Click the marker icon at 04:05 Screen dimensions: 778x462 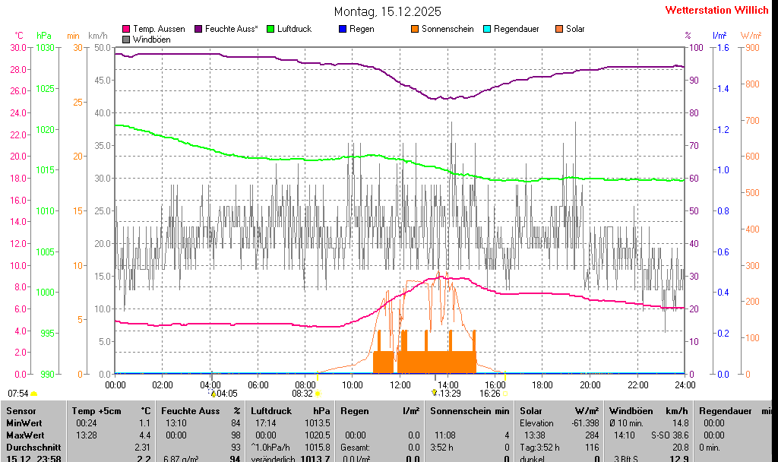point(213,394)
